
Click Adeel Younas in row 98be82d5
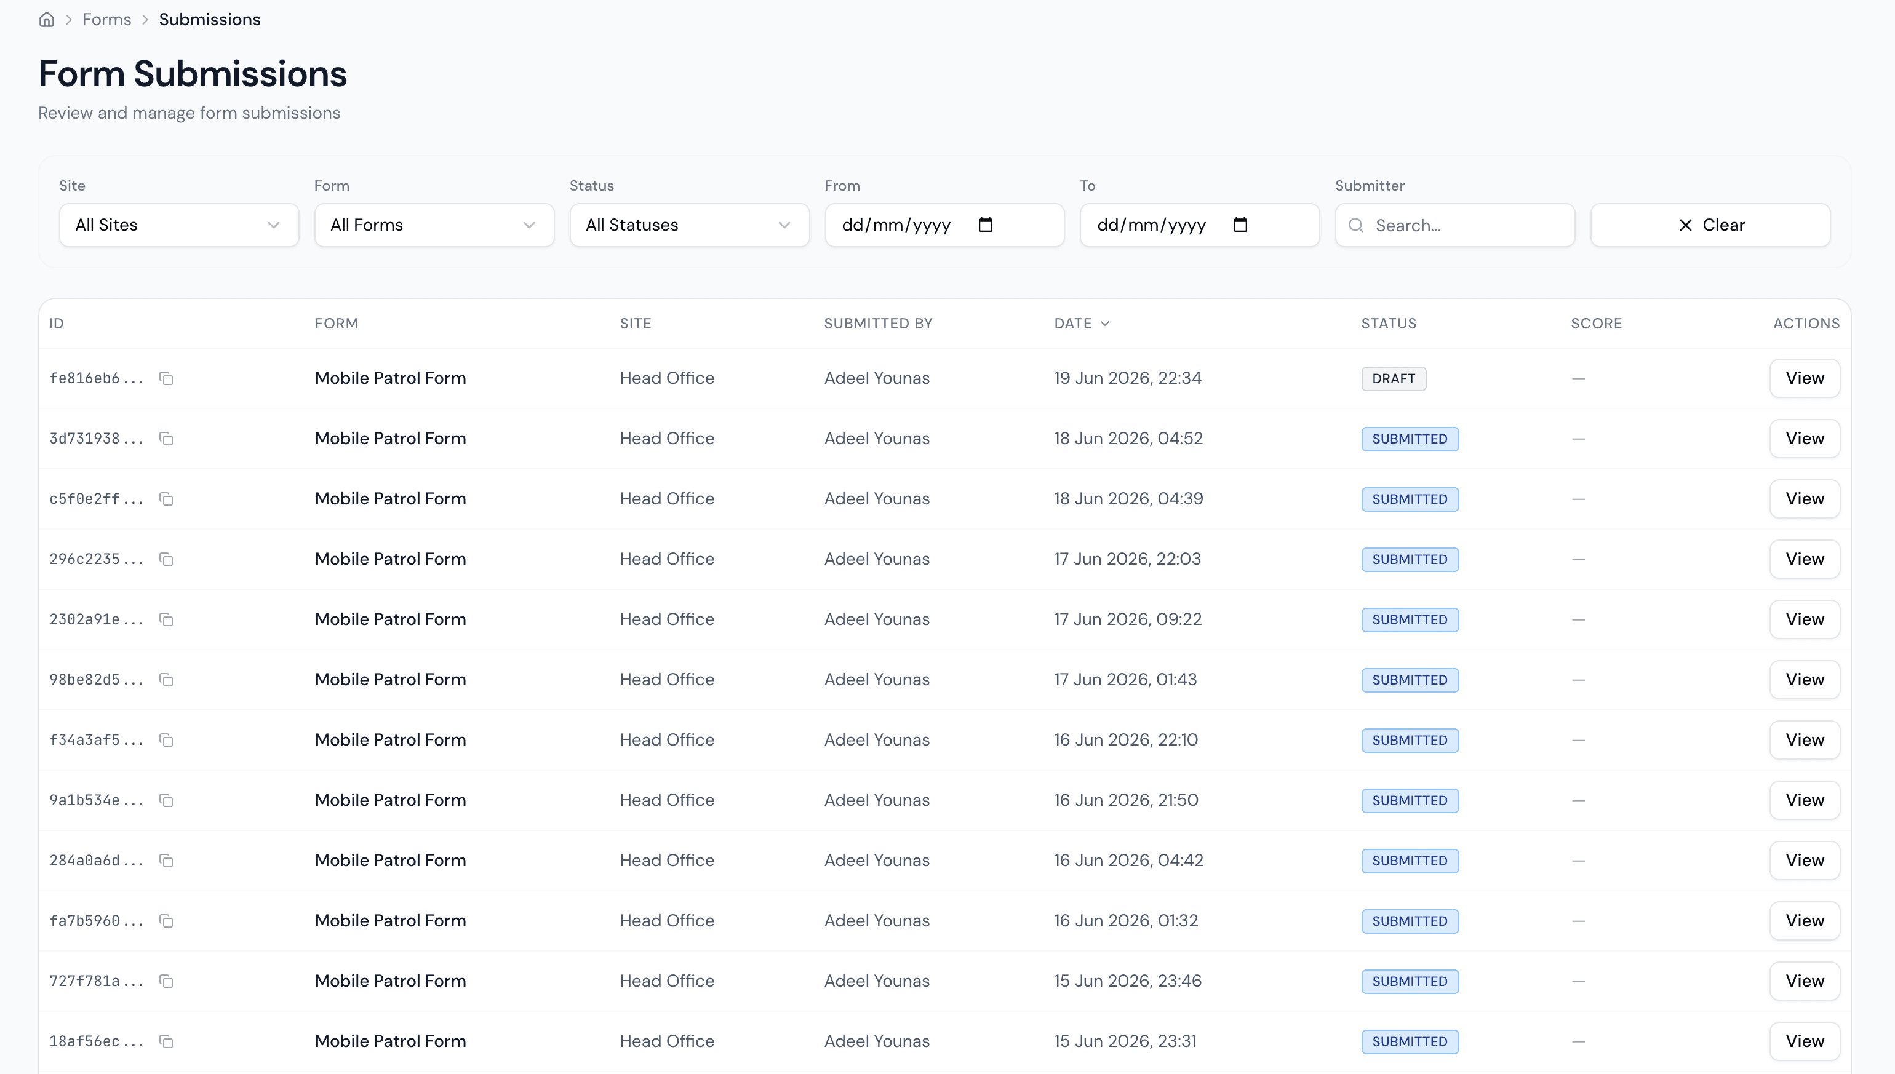pos(876,680)
